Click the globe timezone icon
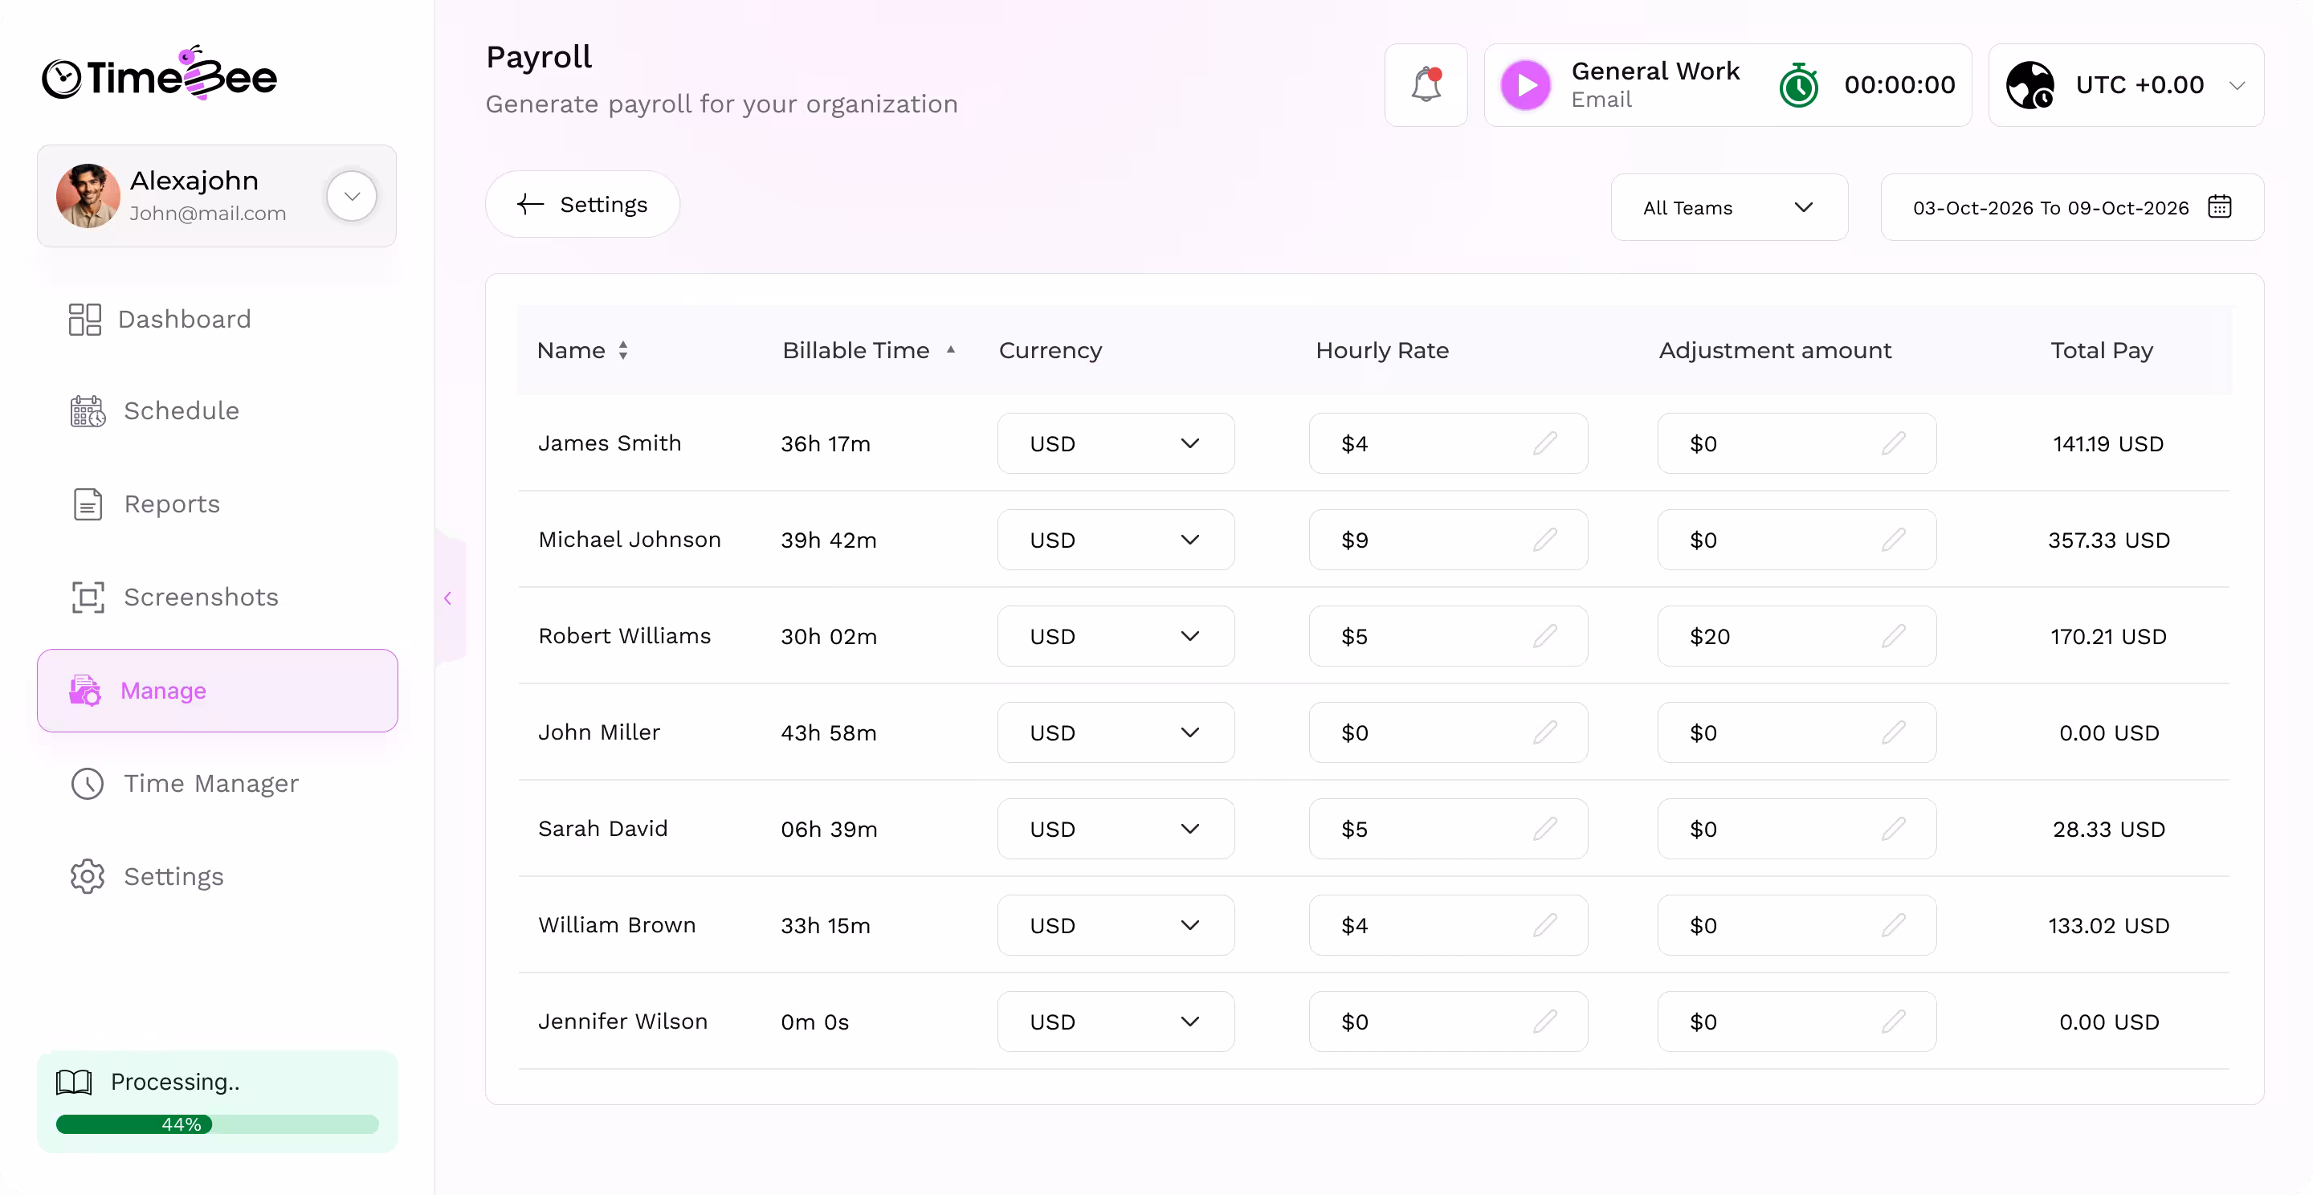 (2030, 84)
